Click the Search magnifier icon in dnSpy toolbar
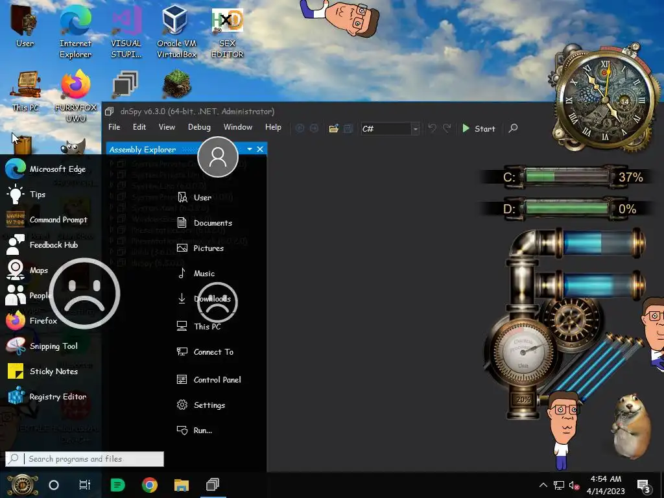664x498 pixels. (514, 128)
